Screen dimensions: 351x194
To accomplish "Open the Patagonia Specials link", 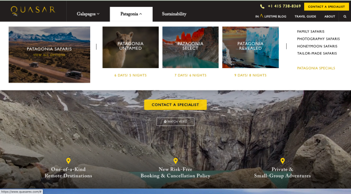I will tap(316, 68).
